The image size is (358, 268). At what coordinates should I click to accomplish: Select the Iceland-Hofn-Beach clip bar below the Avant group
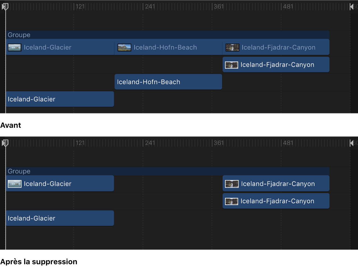[x=168, y=82]
